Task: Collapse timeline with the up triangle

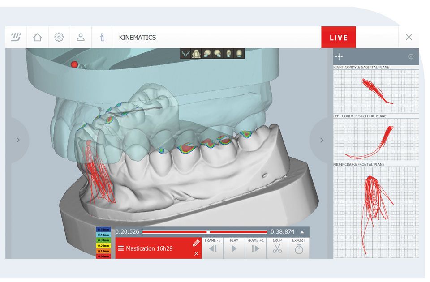Action: pyautogui.click(x=302, y=232)
